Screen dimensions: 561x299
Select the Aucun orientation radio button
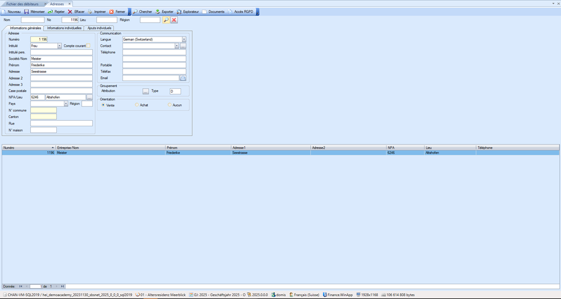point(170,105)
